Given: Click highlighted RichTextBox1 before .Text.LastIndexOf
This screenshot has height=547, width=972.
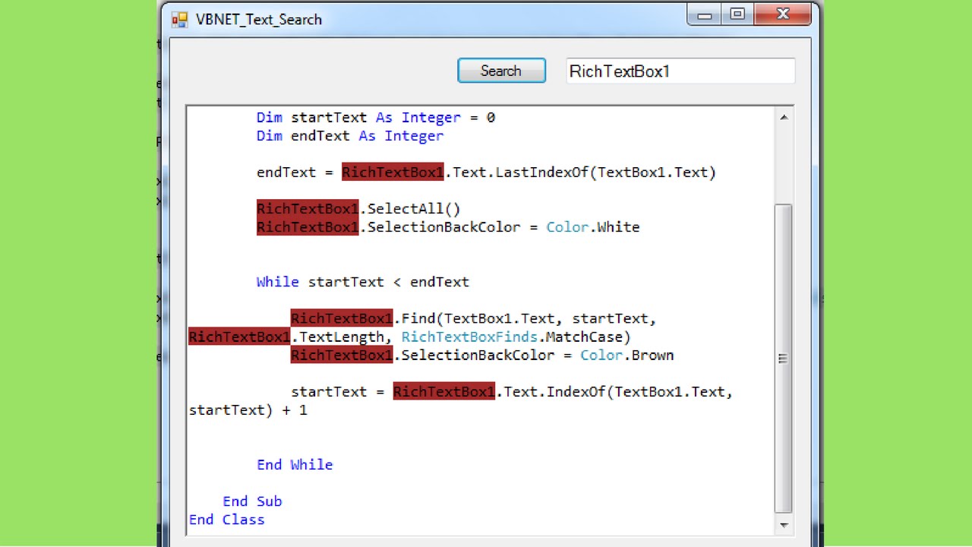Looking at the screenshot, I should [393, 172].
